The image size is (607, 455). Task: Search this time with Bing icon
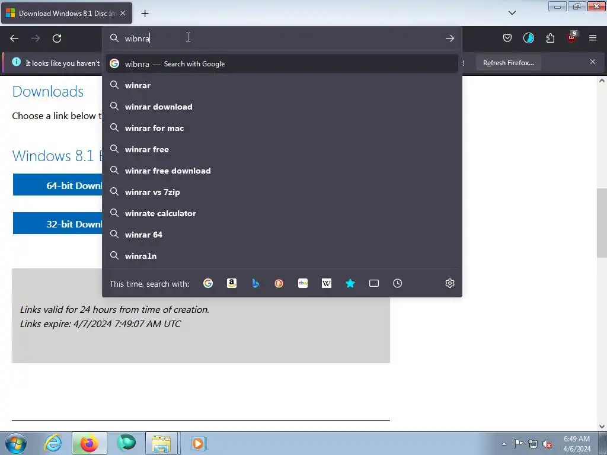click(255, 283)
